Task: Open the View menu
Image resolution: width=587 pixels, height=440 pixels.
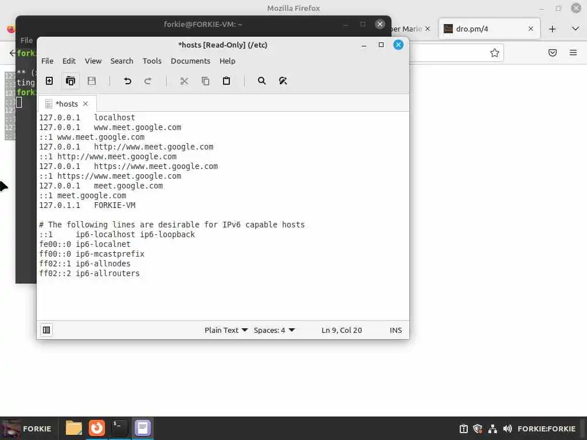Action: pyautogui.click(x=93, y=61)
